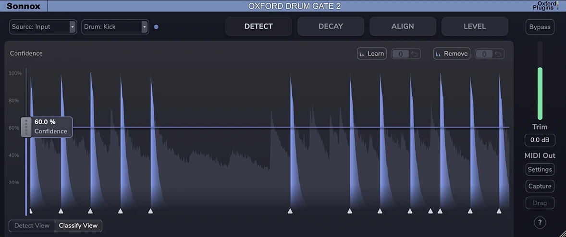Click the undo arrow beside Learn counter

[x=415, y=54]
